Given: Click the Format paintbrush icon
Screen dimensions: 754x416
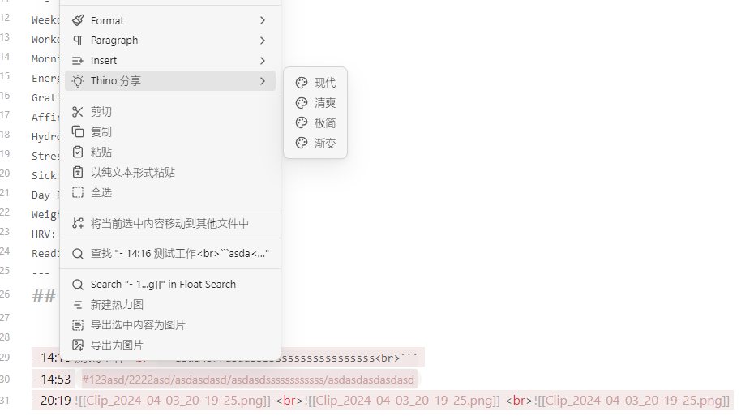Looking at the screenshot, I should 77,20.
